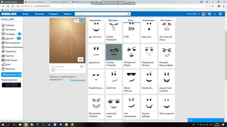This screenshot has height=127, width=227.
Task: Open the Чат chat bar
Action: coord(206,120)
